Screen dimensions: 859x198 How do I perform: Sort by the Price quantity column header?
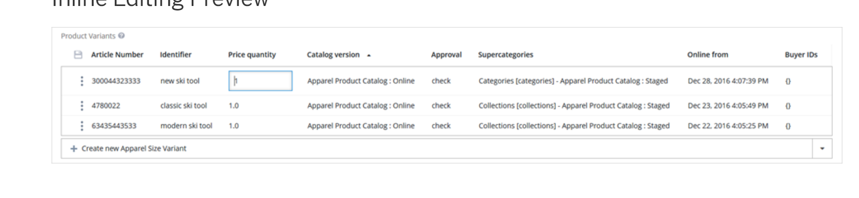[x=252, y=55]
